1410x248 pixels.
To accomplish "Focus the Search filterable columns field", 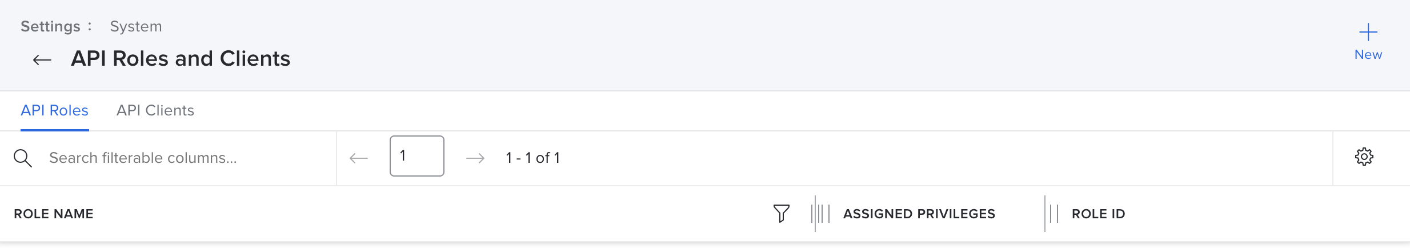I will [x=171, y=158].
